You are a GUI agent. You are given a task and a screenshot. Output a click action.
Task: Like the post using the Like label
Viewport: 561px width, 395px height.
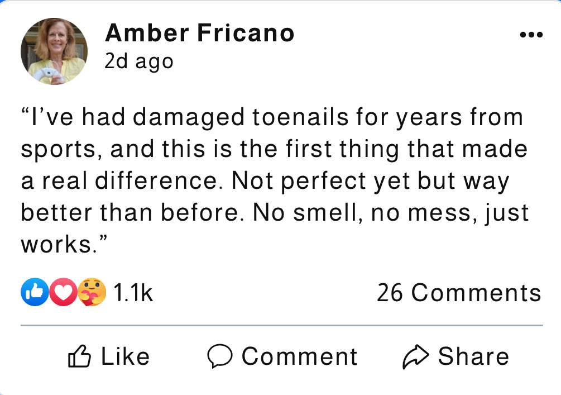click(x=125, y=356)
